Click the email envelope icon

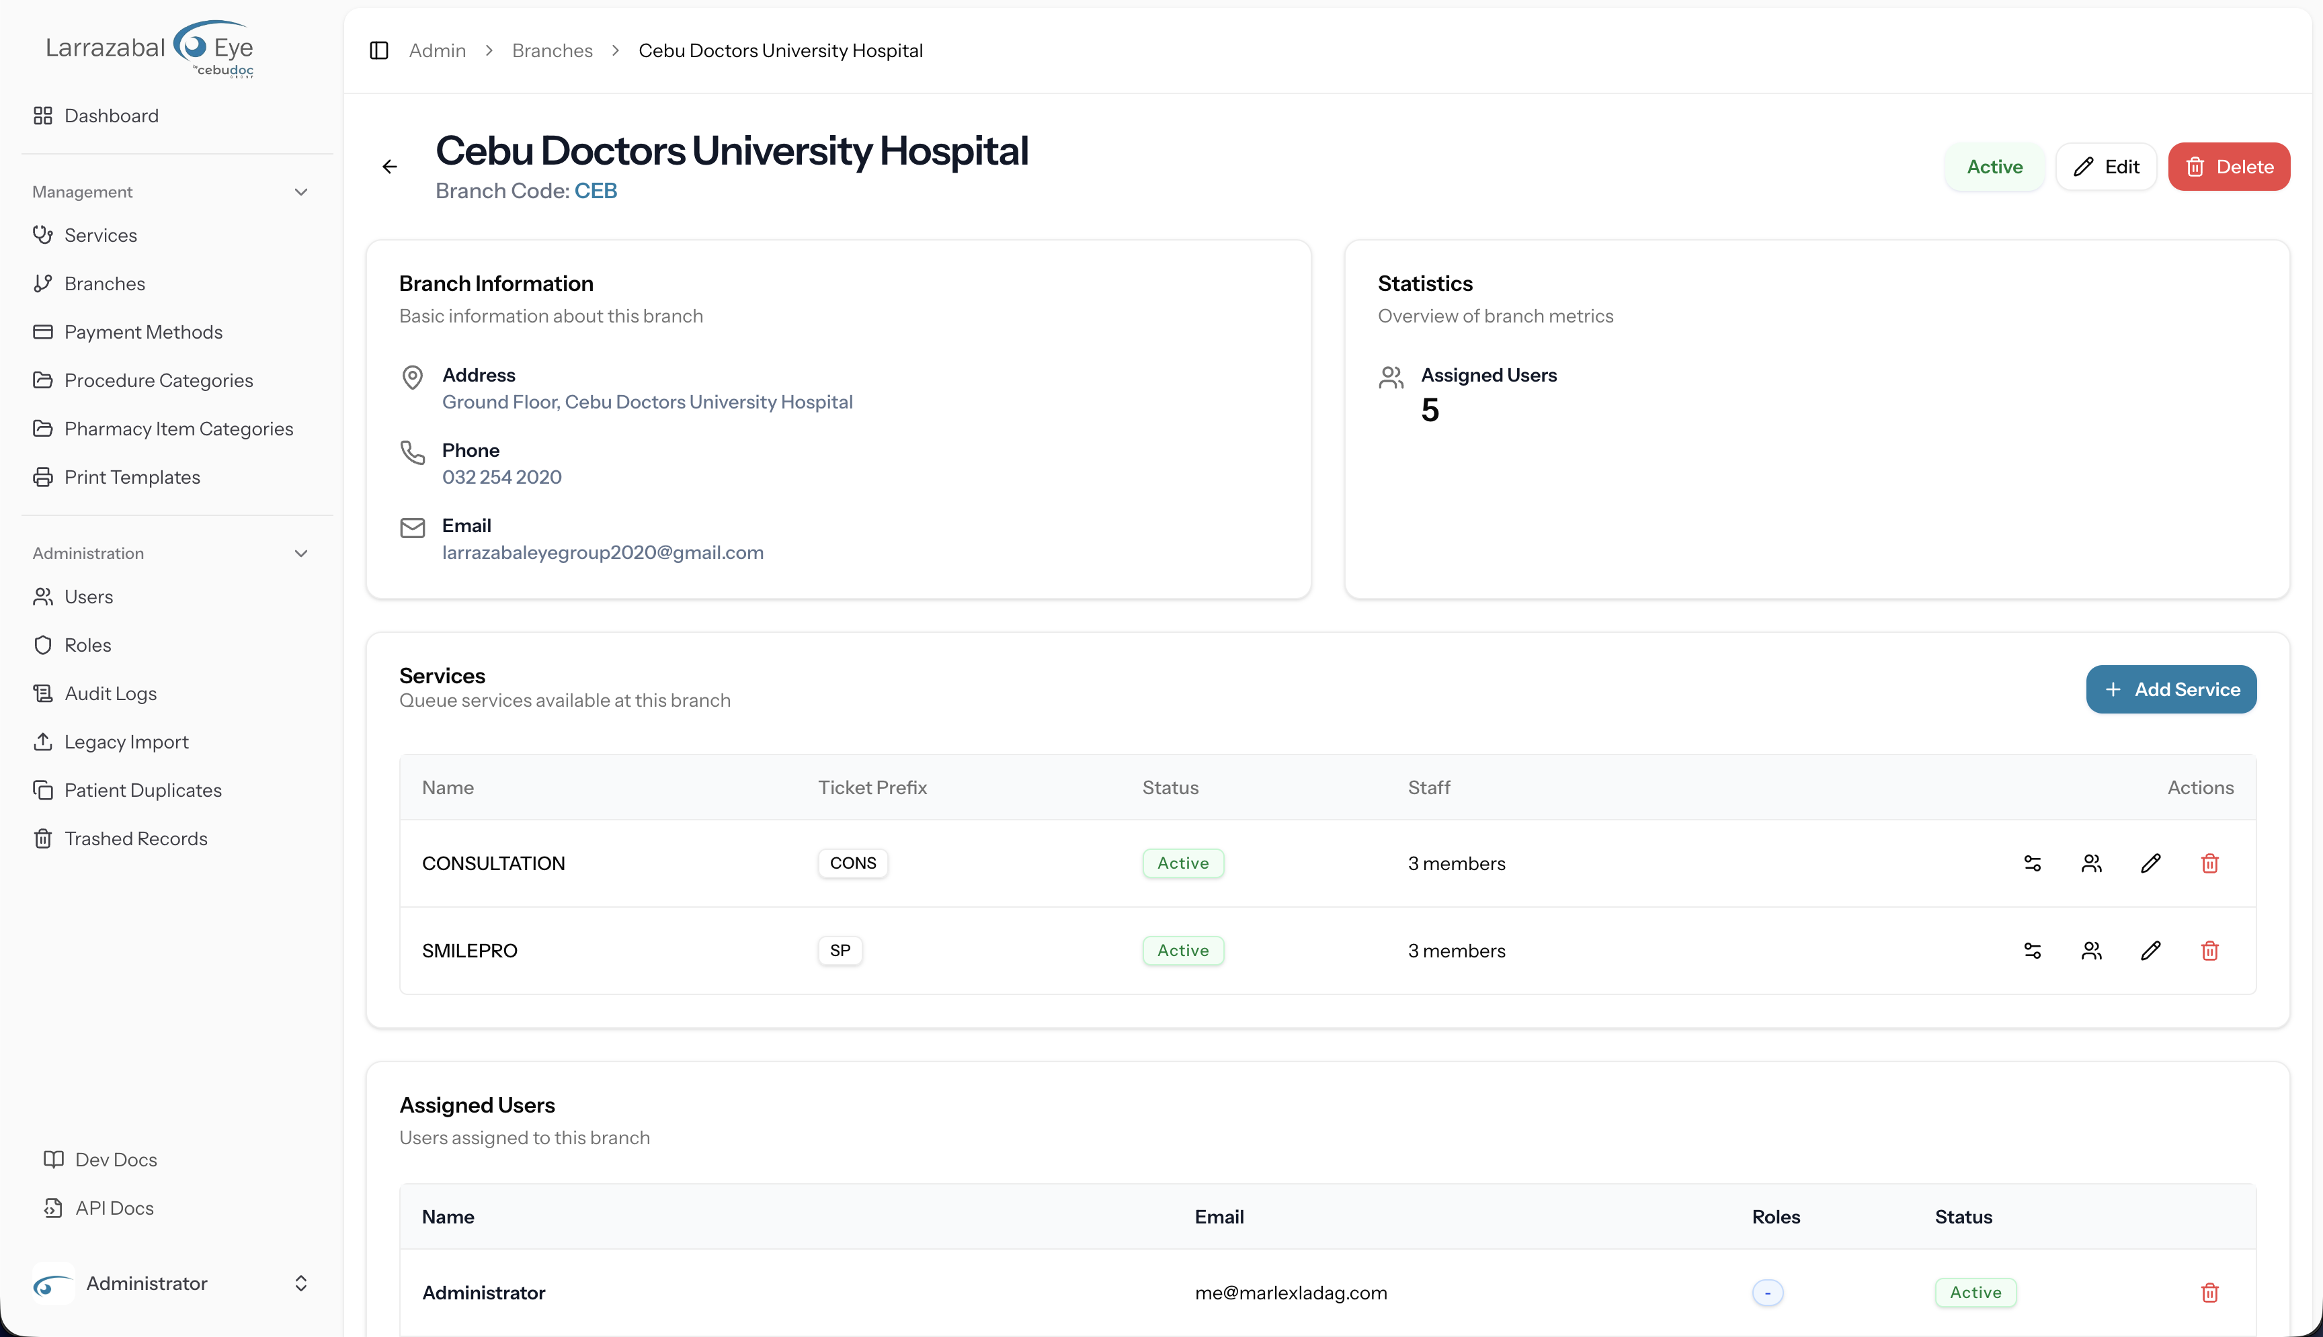coord(413,528)
